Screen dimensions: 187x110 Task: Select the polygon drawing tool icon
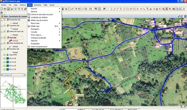[124, 9]
